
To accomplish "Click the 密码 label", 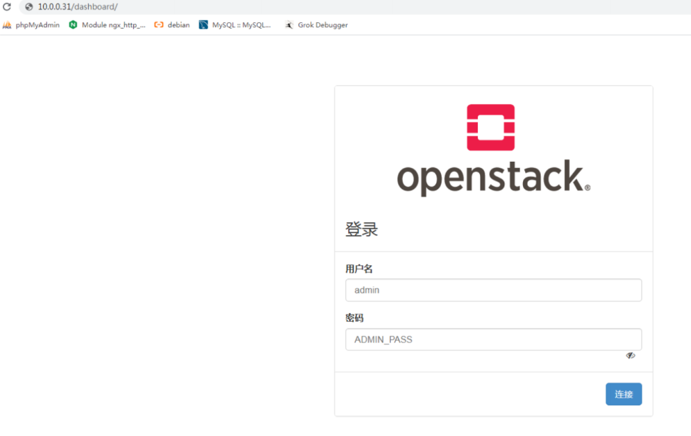I will point(354,318).
